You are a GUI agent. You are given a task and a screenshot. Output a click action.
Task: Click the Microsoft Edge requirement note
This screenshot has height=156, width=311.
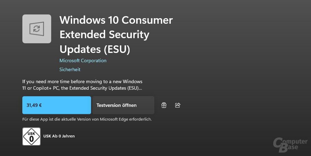point(87,119)
